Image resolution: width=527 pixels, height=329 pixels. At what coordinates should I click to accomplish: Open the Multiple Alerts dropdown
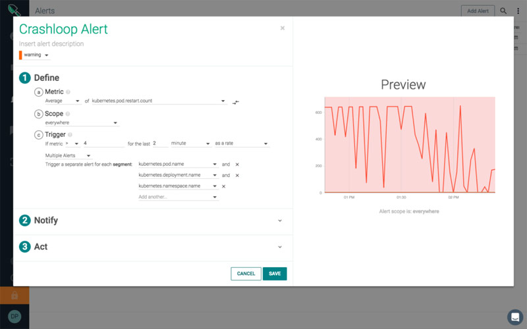point(68,155)
